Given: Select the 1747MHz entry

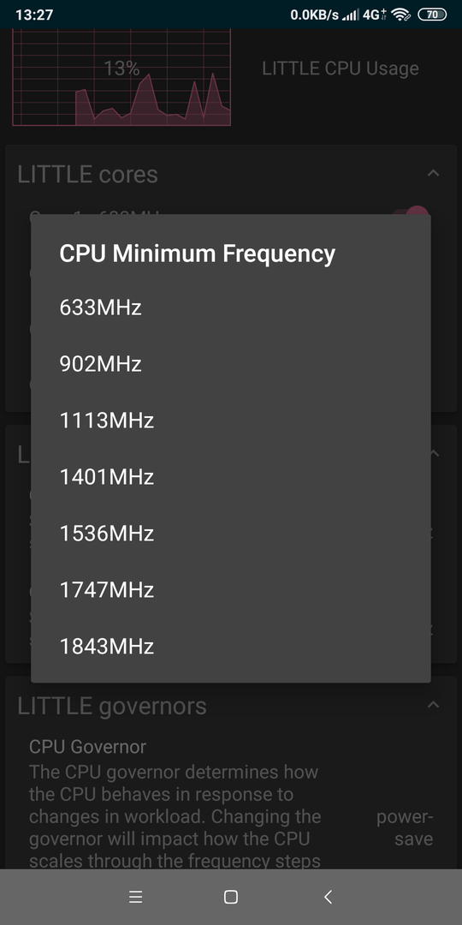Looking at the screenshot, I should point(230,590).
